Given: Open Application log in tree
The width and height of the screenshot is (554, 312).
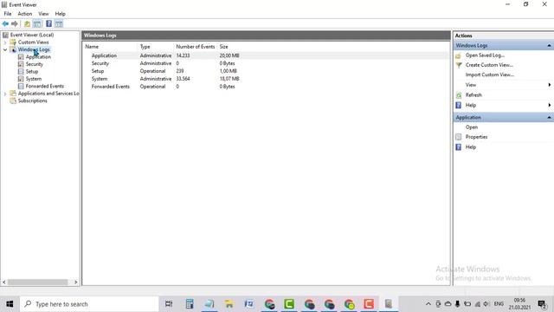Looking at the screenshot, I should (38, 56).
